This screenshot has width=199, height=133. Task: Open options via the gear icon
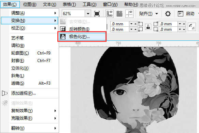click(168, 14)
